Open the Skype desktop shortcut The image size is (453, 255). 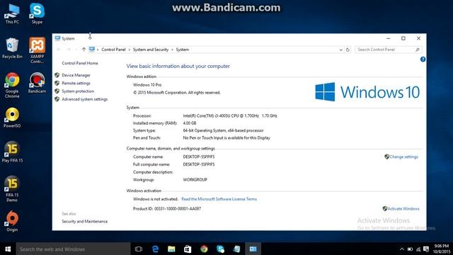tap(37, 13)
